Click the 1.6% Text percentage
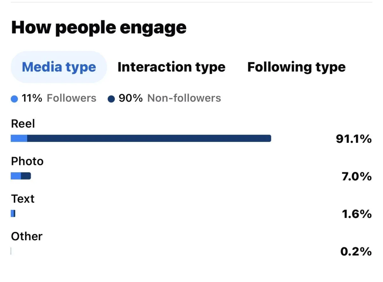 pyautogui.click(x=357, y=214)
